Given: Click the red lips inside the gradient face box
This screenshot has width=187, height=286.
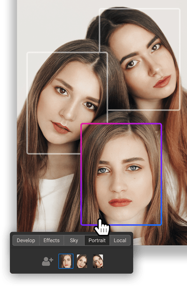Looking at the screenshot, I should pos(120,203).
